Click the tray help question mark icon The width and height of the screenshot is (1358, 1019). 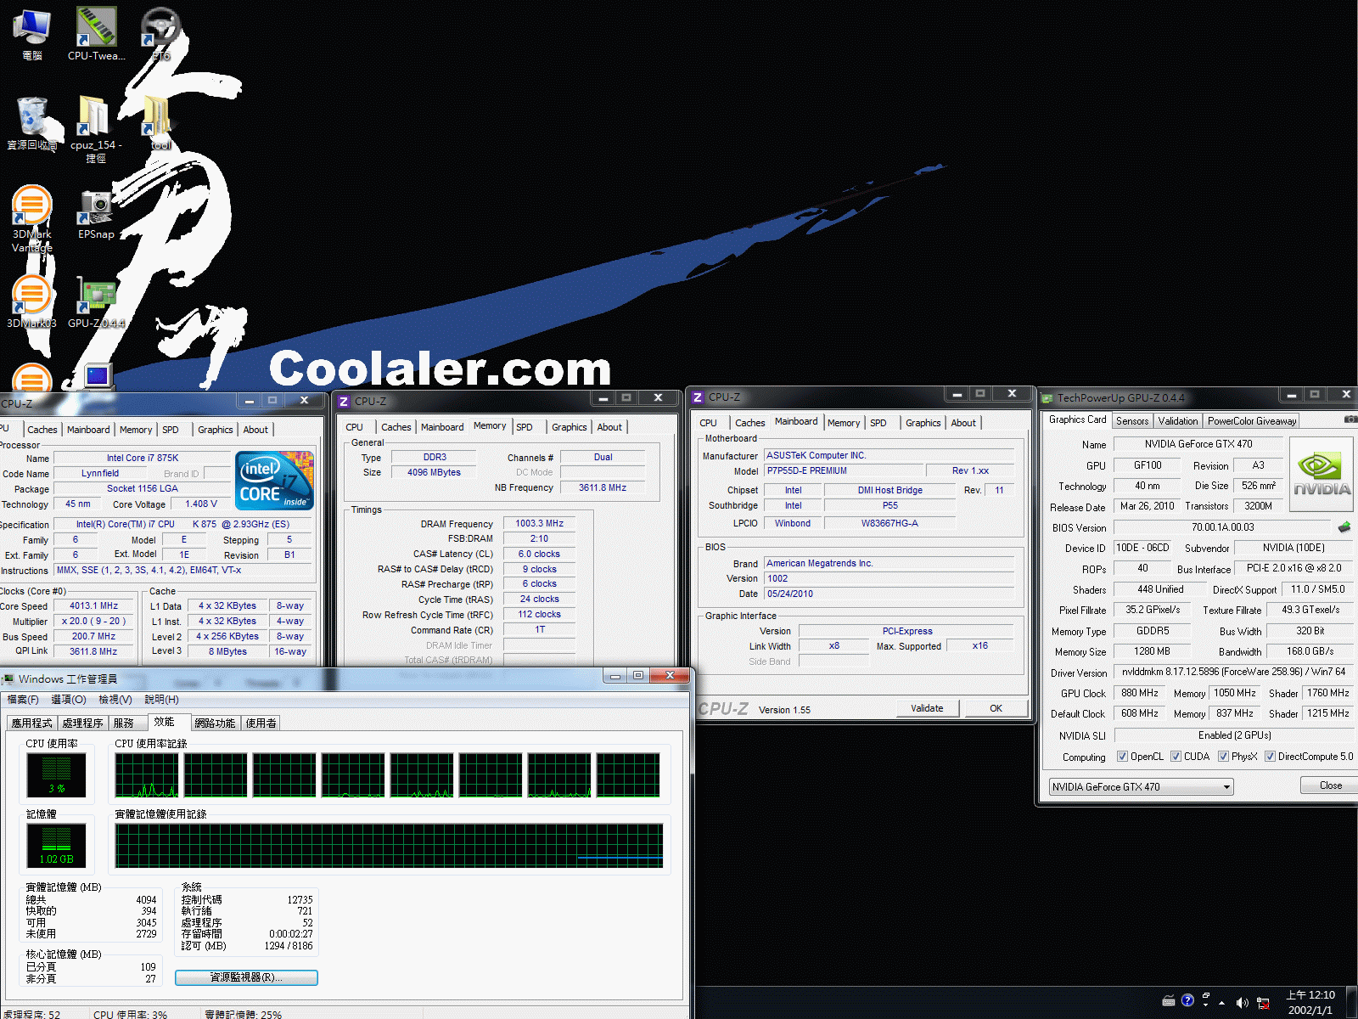pyautogui.click(x=1187, y=1000)
